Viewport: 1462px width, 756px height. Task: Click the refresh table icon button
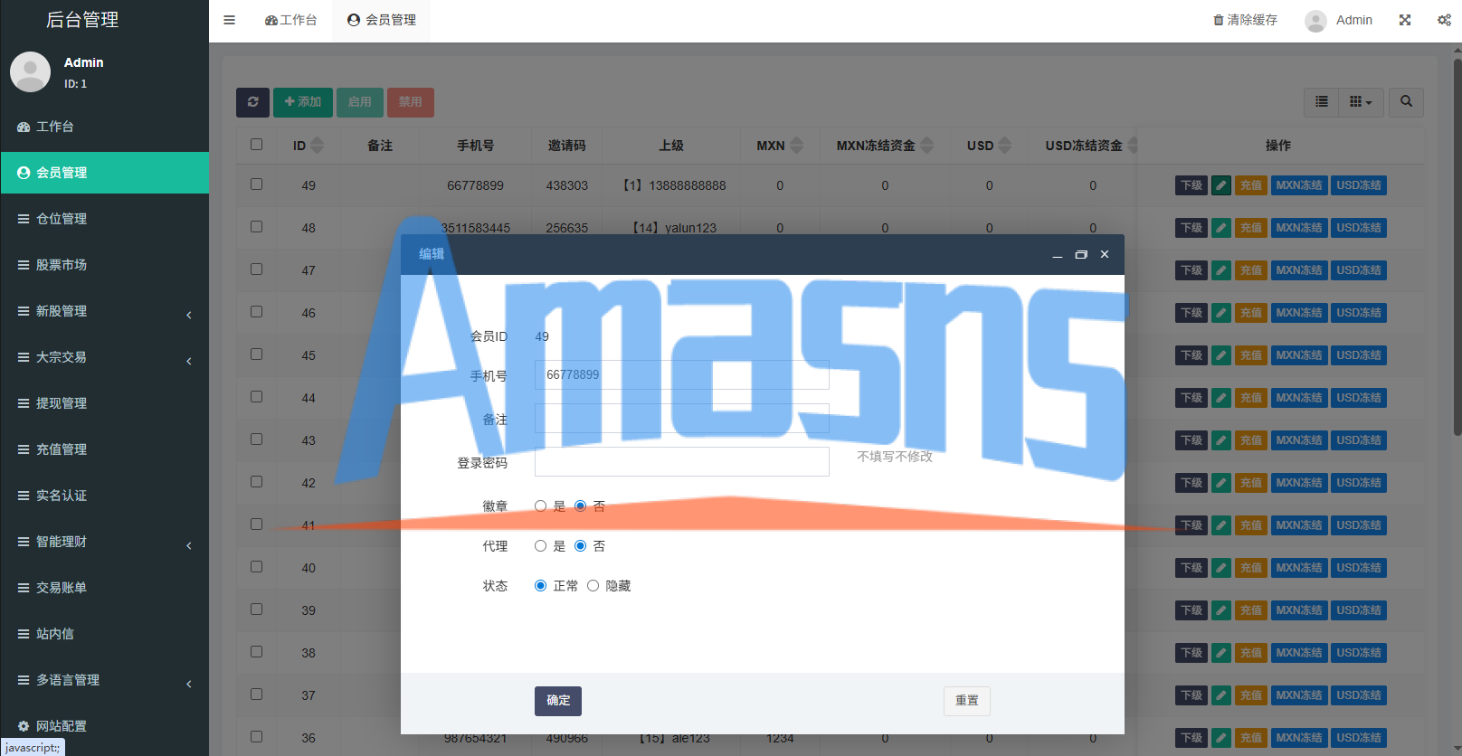252,102
